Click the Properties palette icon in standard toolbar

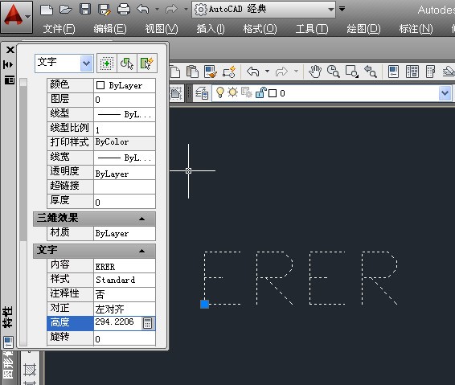tap(394, 72)
